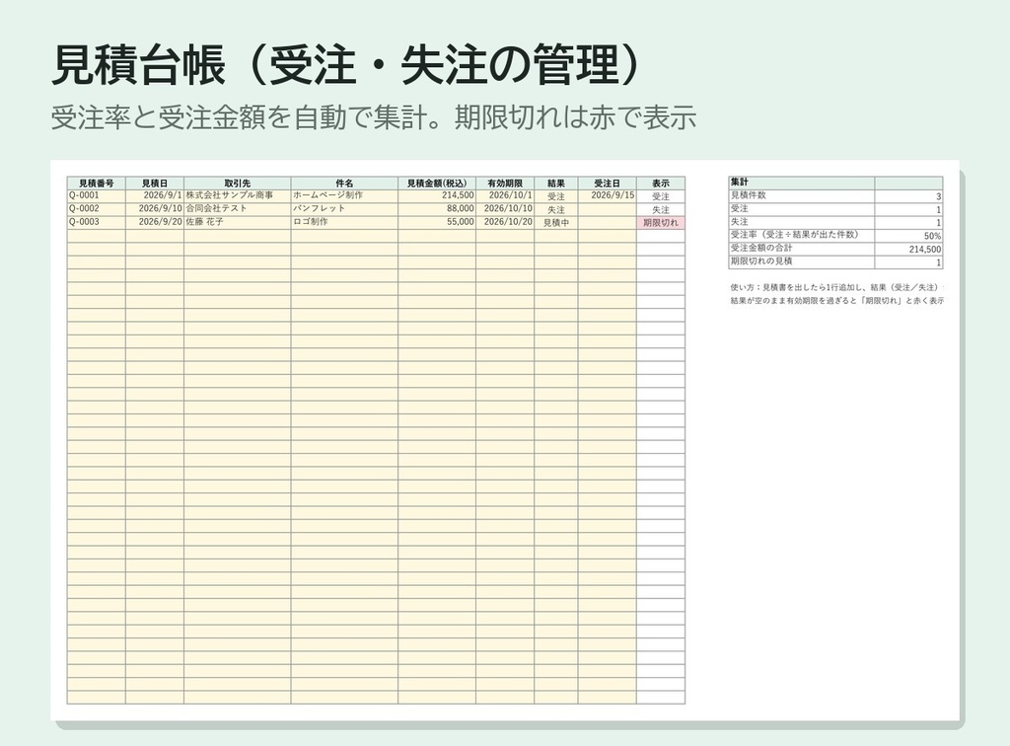Select 結果 cell 受注 in Q-0001 row
The image size is (1010, 746).
(x=556, y=195)
